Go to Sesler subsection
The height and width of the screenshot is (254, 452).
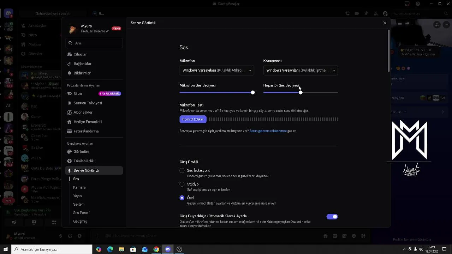78,205
